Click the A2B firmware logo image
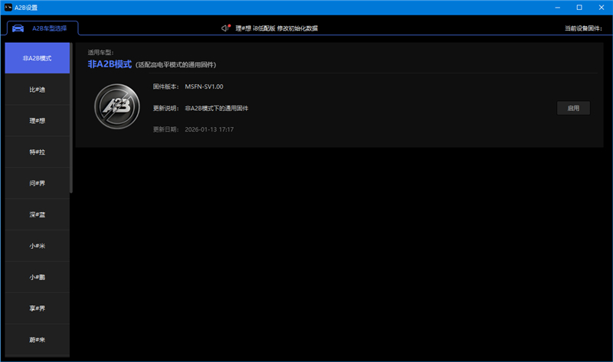This screenshot has width=613, height=362. pos(116,106)
